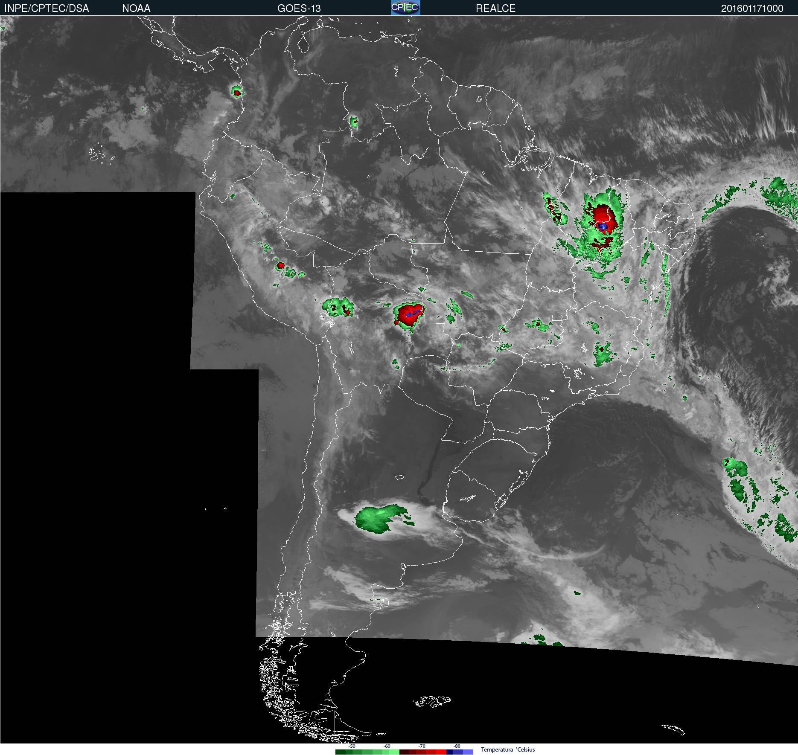Screen dimensions: 798x755
Task: Click the darkest green swatch on the color scale
Action: [341, 752]
